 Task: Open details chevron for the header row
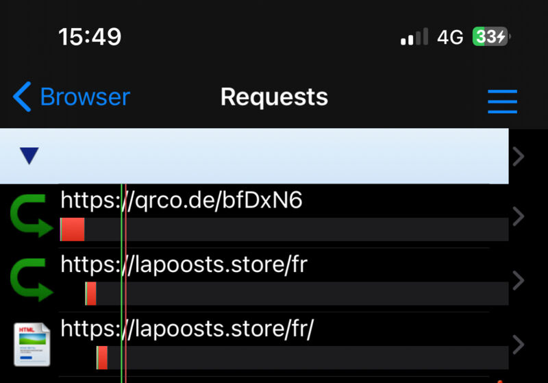pos(519,156)
